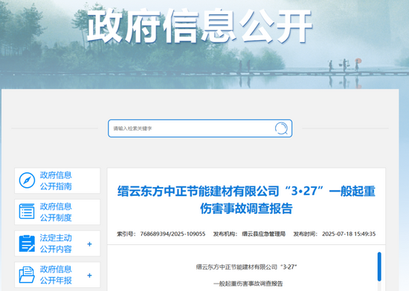Click the 政府信息公开 banner title
409x291 pixels.
point(199,26)
